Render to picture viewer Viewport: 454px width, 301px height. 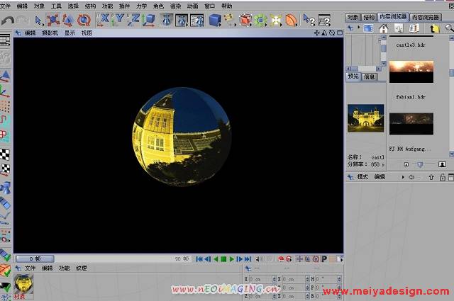[182, 21]
